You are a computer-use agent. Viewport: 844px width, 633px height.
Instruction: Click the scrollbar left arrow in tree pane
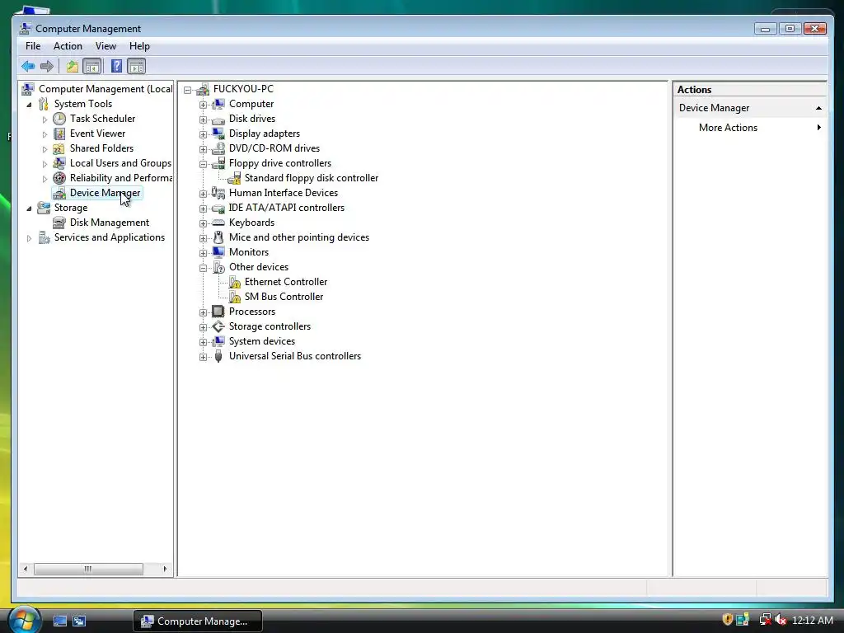click(26, 569)
